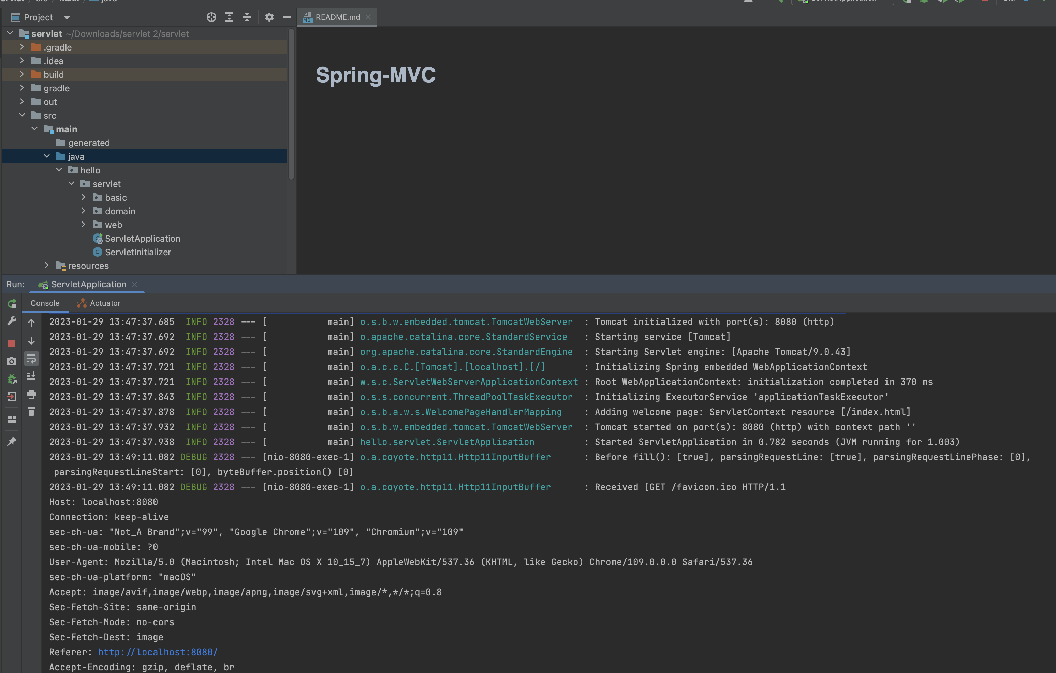Click 'Starting service [Tomcat]' log line
The image size is (1056, 673).
pyautogui.click(x=390, y=336)
